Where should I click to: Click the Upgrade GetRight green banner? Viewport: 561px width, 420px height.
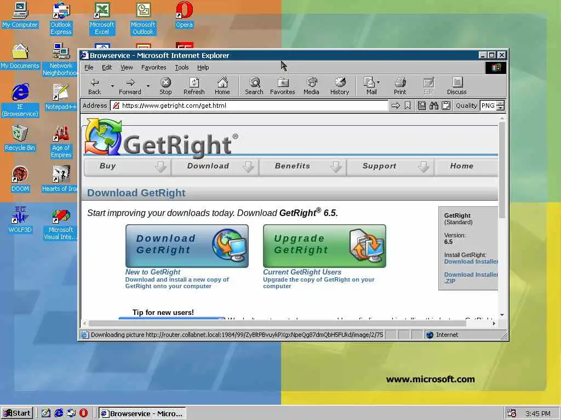click(324, 246)
